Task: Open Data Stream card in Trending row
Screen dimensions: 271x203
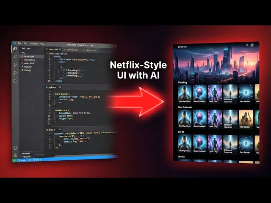Action: [246, 94]
